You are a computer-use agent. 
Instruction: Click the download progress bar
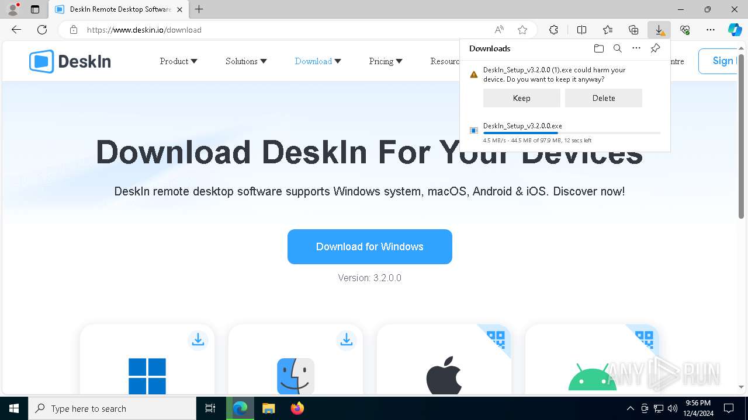pos(572,133)
